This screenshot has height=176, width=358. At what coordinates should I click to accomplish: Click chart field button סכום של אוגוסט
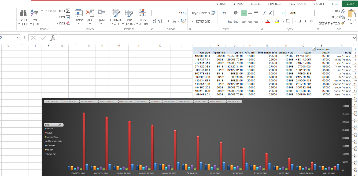(x=127, y=102)
